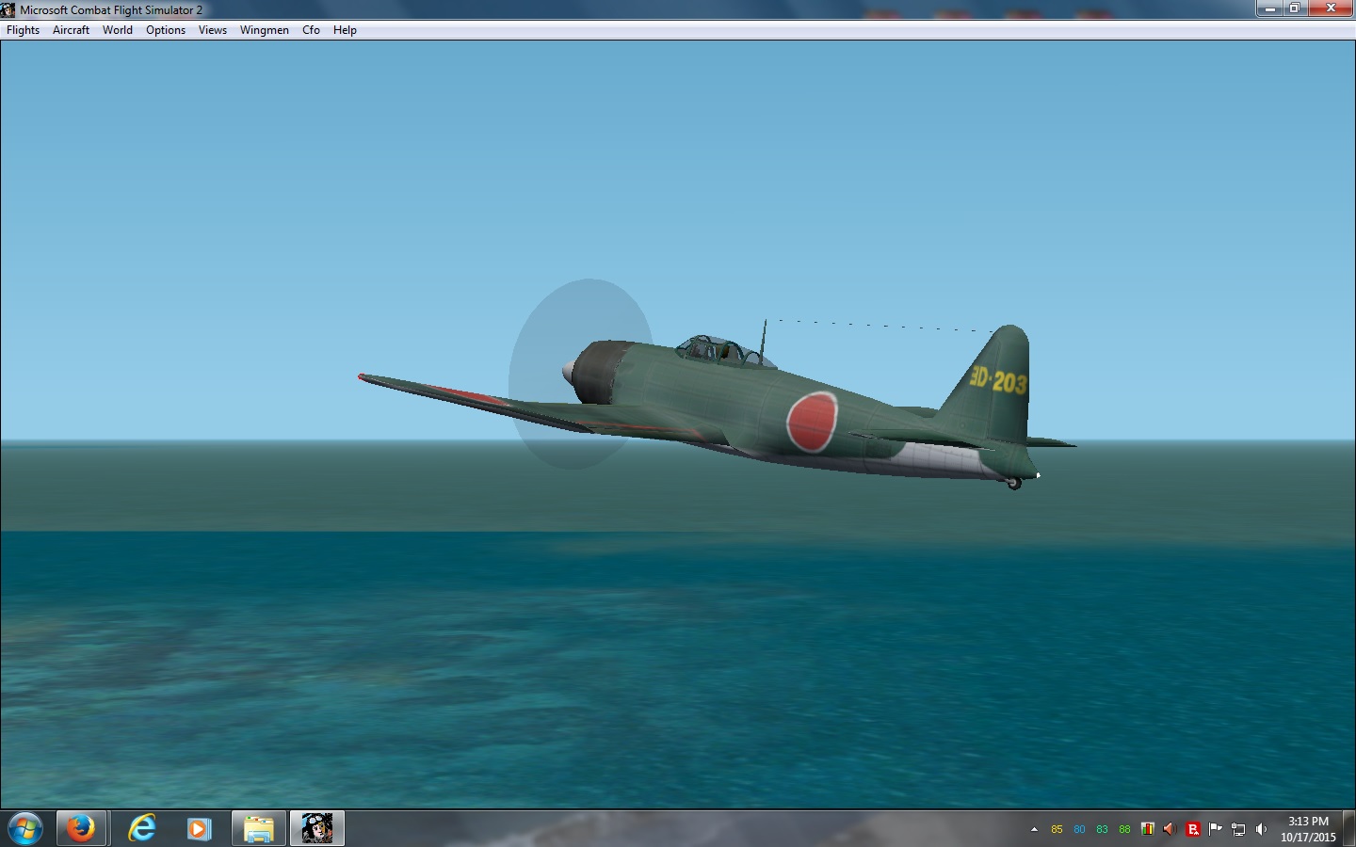Open the white speaker volume control
The width and height of the screenshot is (1356, 847).
click(x=1261, y=829)
